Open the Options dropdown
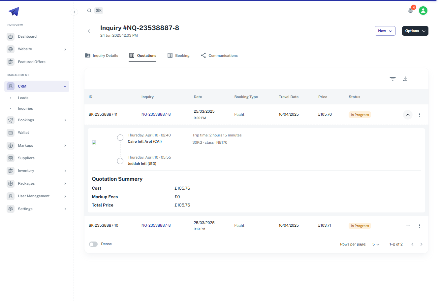 pos(415,31)
